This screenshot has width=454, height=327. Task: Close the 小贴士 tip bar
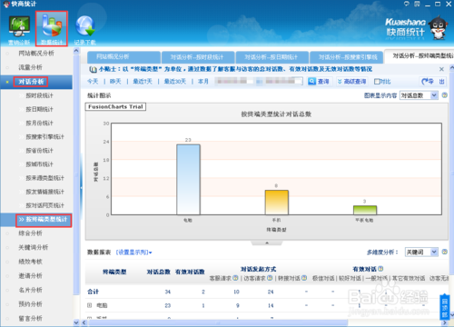[441, 69]
